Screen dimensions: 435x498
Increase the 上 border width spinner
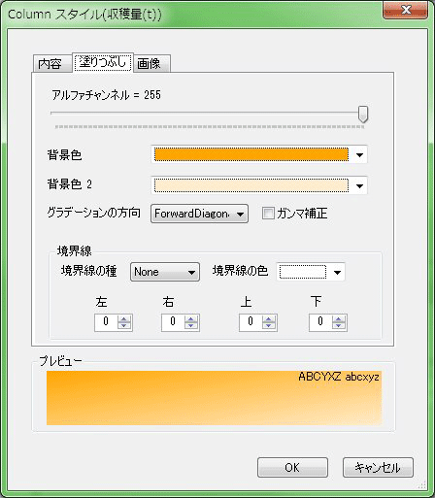tap(269, 318)
